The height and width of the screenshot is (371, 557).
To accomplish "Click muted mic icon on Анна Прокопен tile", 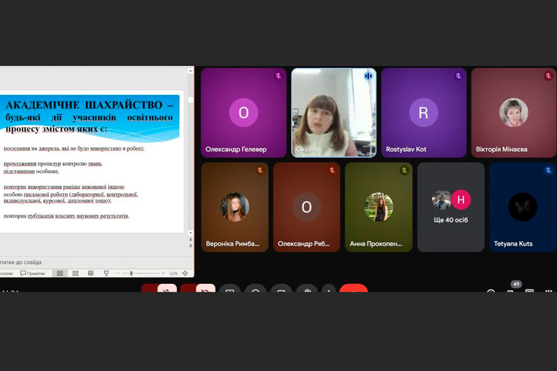I will click(x=404, y=171).
